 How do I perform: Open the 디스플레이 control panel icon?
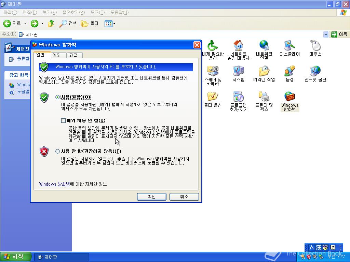290,48
